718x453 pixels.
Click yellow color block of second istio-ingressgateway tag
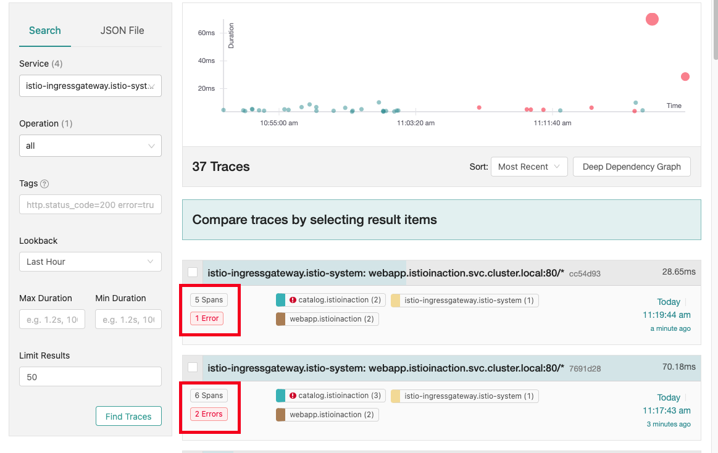click(395, 396)
